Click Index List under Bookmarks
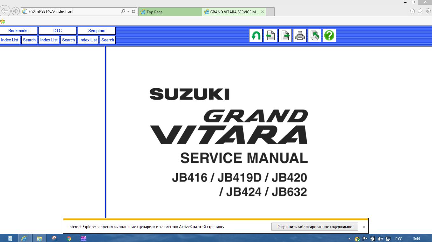This screenshot has width=432, height=242. (10, 40)
